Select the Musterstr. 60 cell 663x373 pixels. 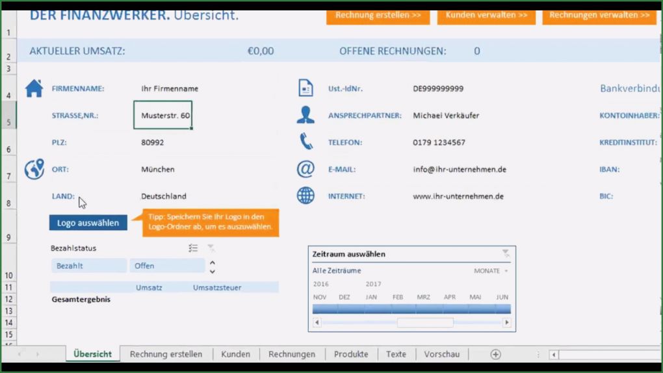[162, 115]
